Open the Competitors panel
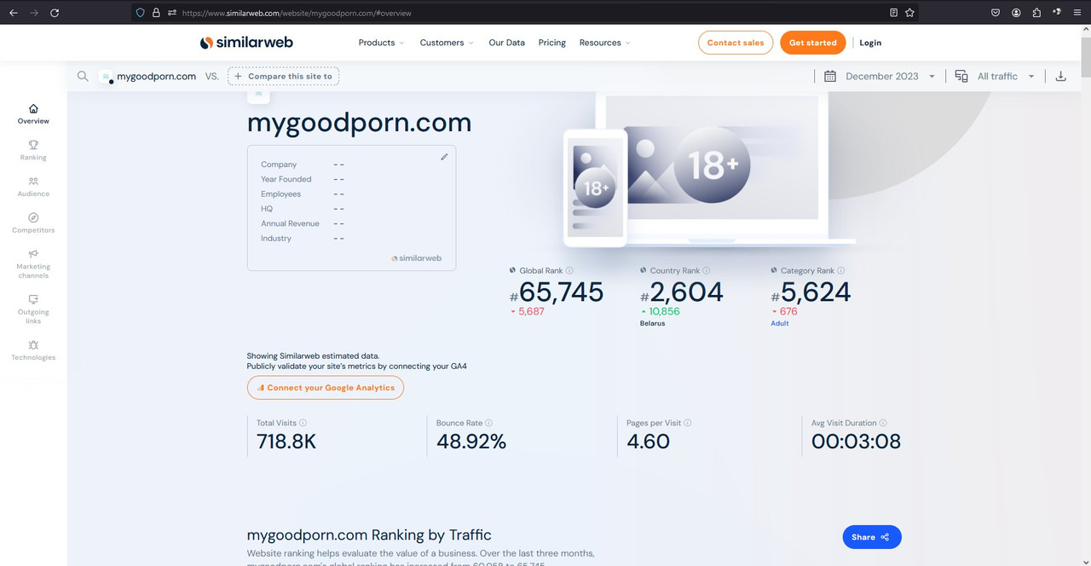This screenshot has width=1091, height=566. click(32, 223)
